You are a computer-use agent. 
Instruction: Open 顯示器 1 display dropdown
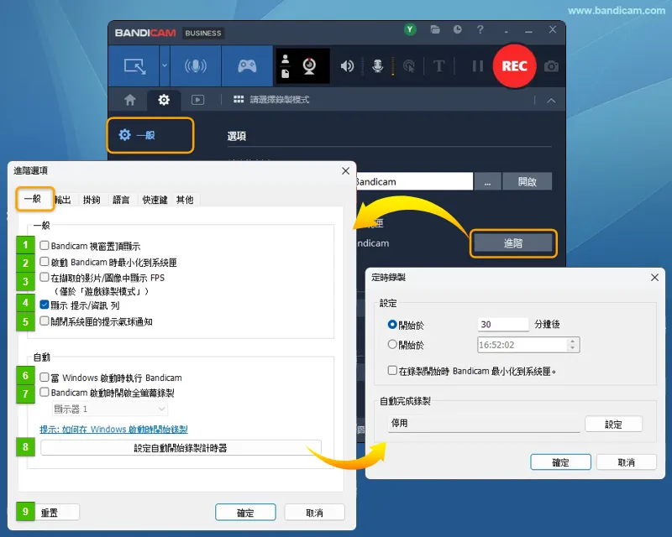pos(109,409)
